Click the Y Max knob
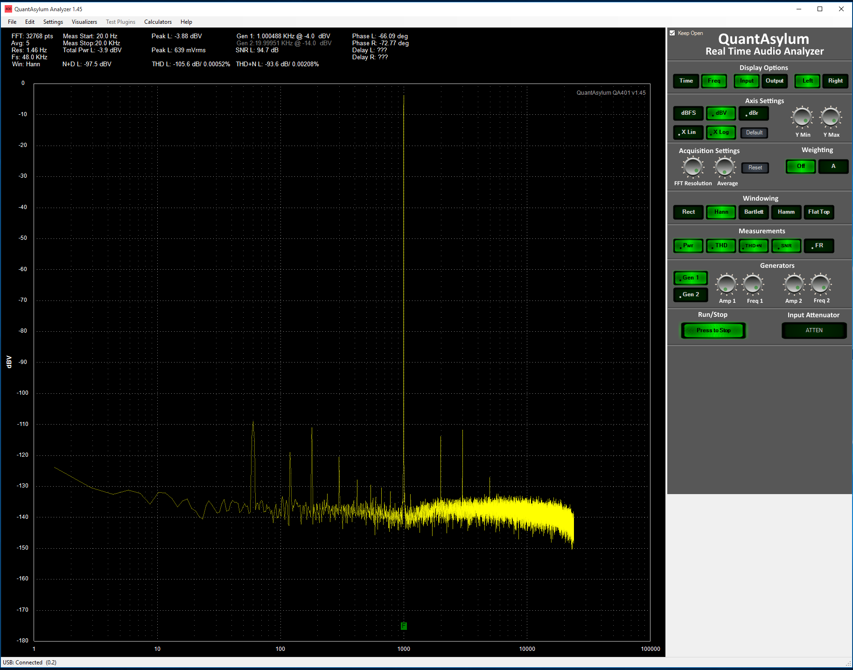Viewport: 853px width, 670px height. pyautogui.click(x=831, y=117)
